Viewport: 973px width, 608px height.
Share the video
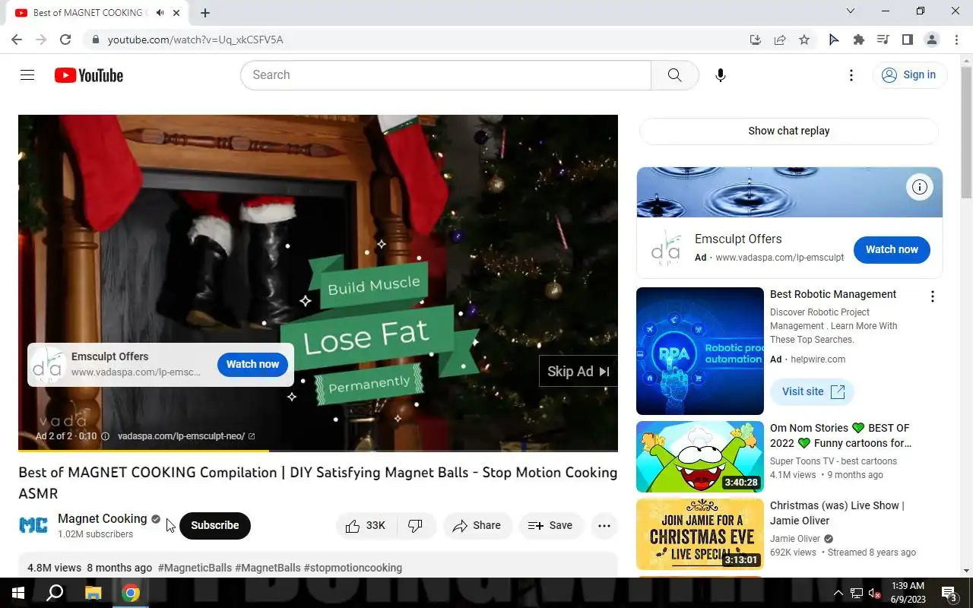477,526
